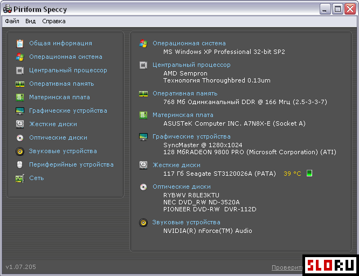Click 117 Гб Seagate ST3120026A (PATA) text
Screen dimensions: 359x276
point(219,174)
